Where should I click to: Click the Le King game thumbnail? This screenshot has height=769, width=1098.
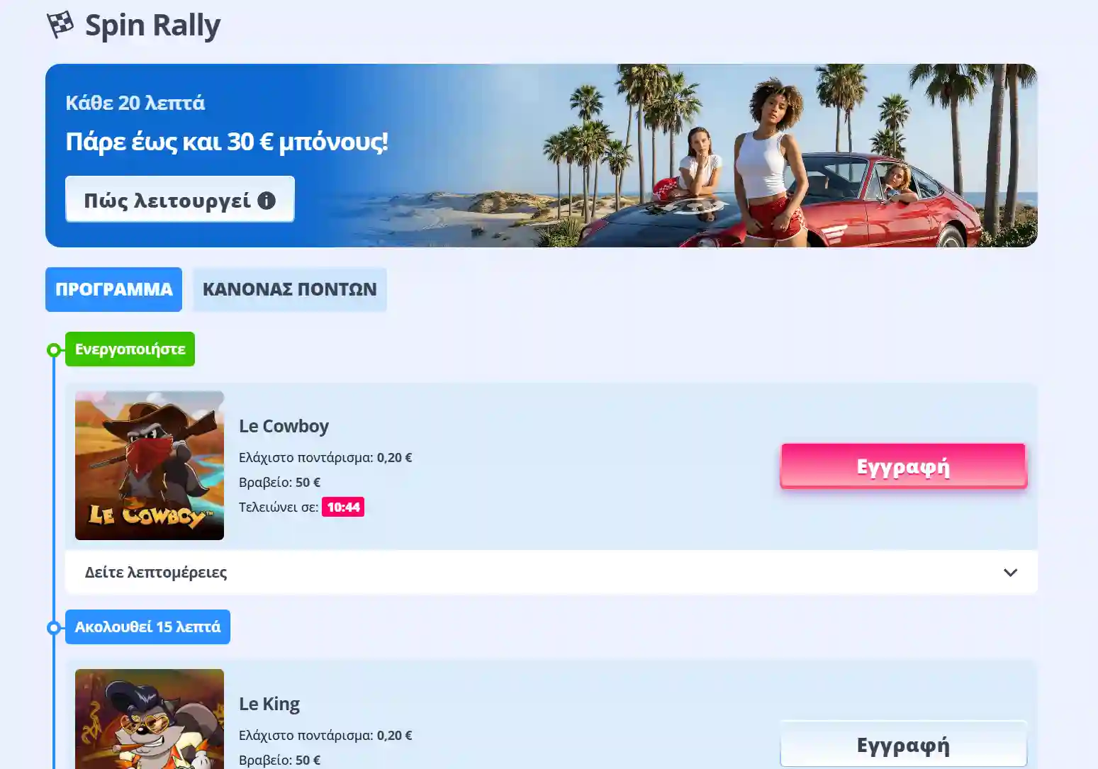click(x=149, y=723)
